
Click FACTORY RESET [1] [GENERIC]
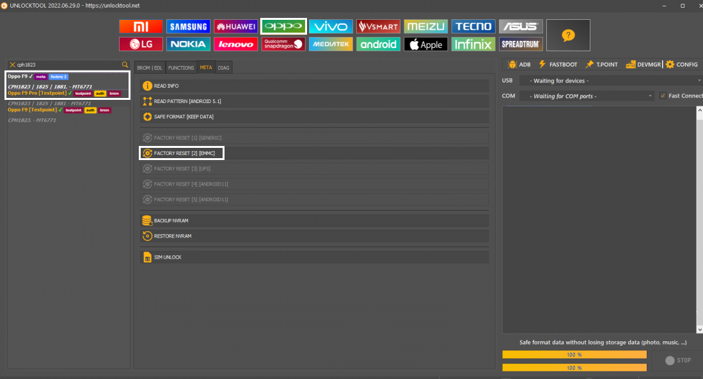[x=314, y=138]
